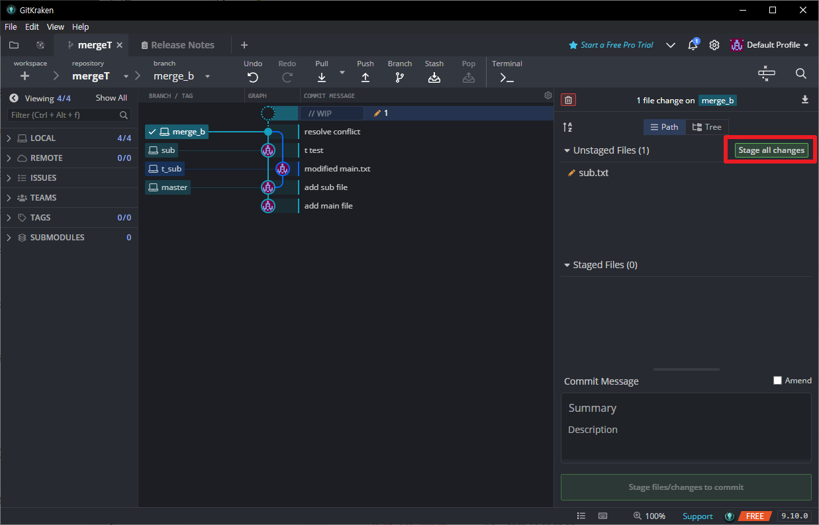Viewport: 819px width, 525px height.
Task: Click Stage files/changes to commit button
Action: [x=686, y=487]
